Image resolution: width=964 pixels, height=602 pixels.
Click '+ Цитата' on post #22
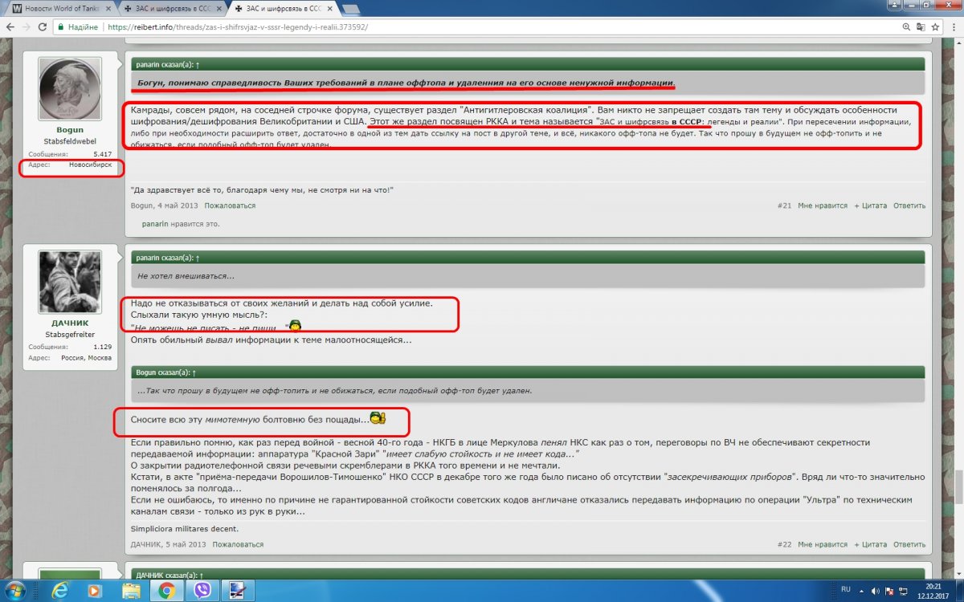tap(870, 544)
